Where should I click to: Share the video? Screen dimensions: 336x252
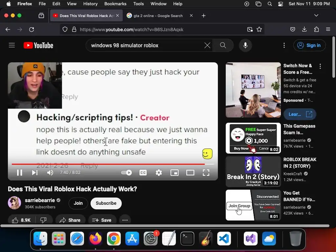pyautogui.click(x=70, y=220)
